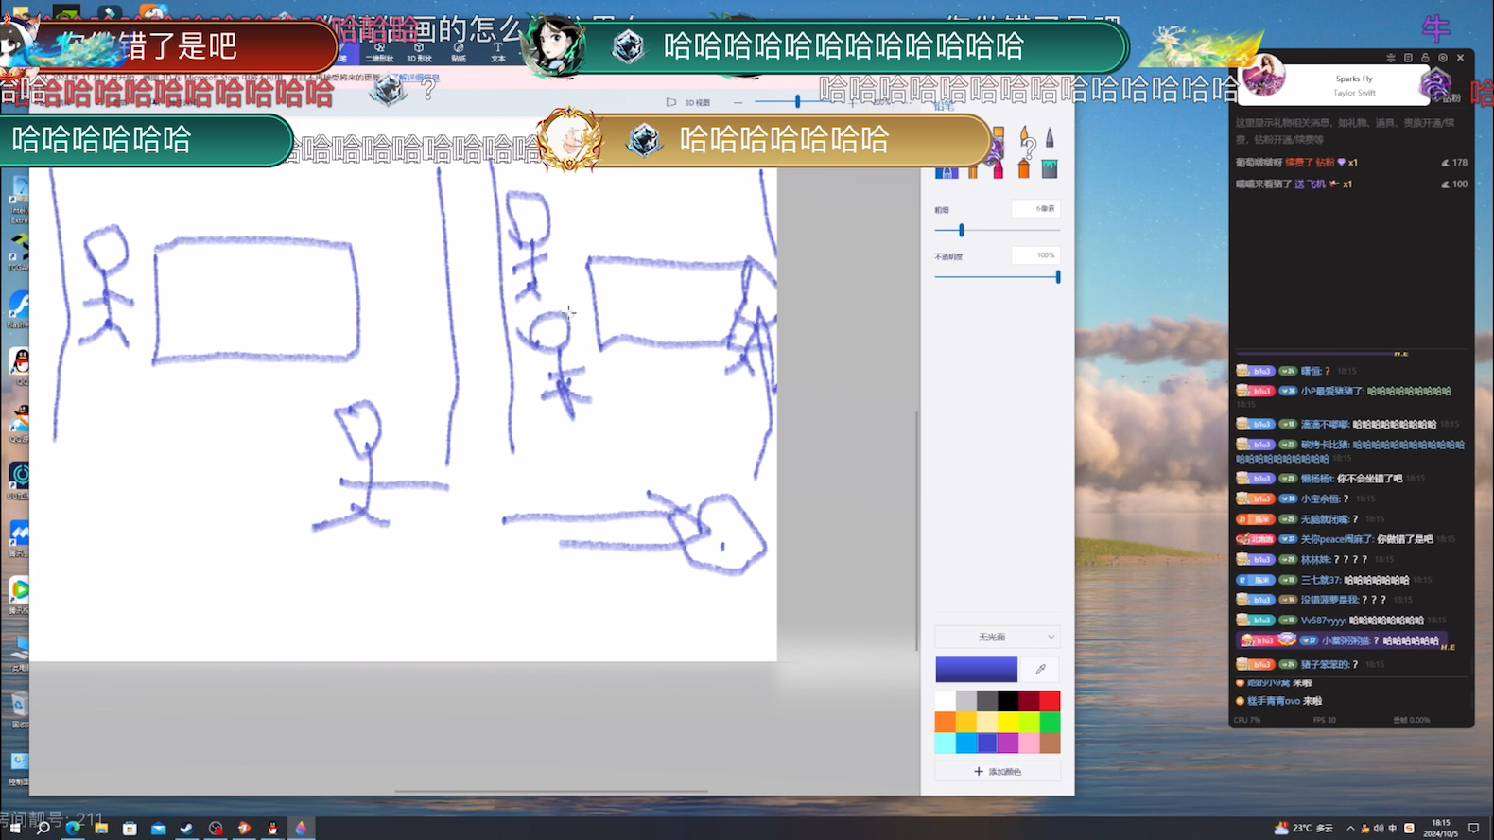This screenshot has width=1494, height=840.
Task: Click the canvas vertical scrollbar
Action: (916, 532)
